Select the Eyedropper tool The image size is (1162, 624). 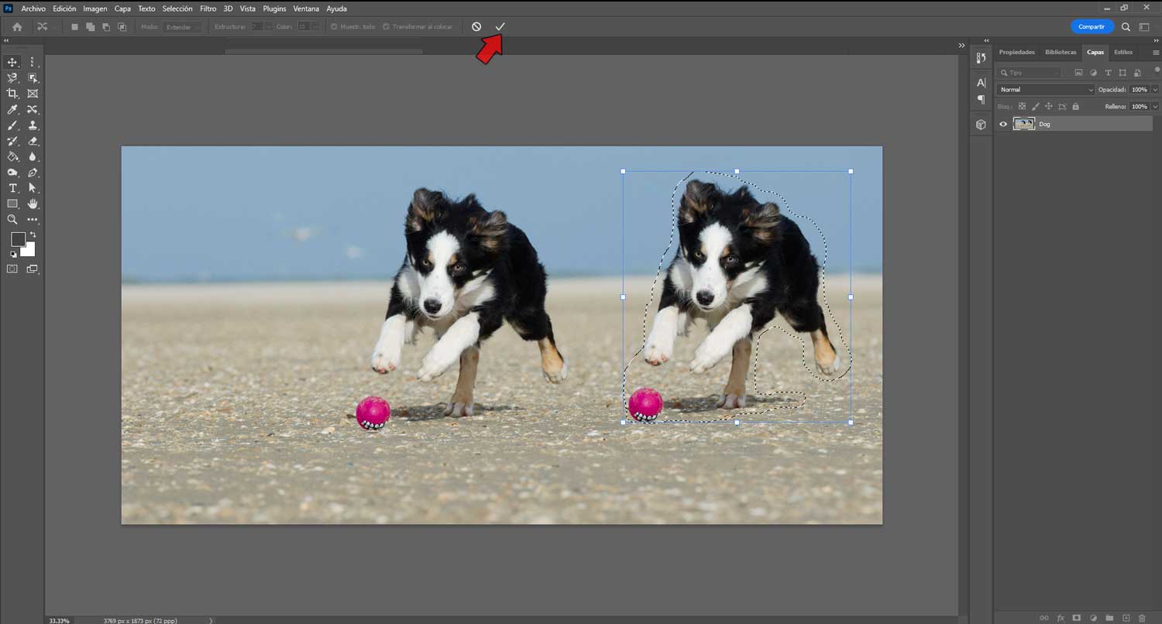[x=12, y=110]
